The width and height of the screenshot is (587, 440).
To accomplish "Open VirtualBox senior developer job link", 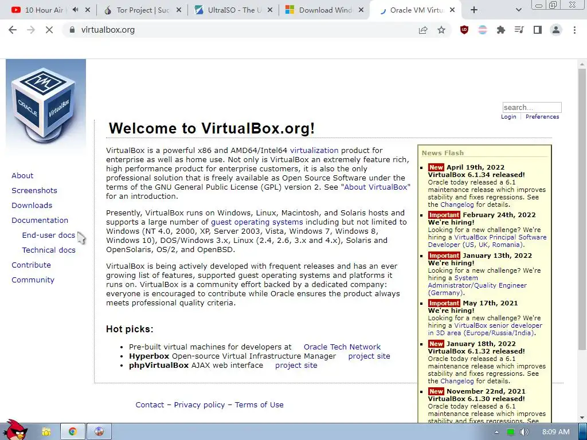I will pyautogui.click(x=485, y=329).
